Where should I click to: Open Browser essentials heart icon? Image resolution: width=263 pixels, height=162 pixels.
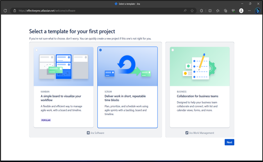point(233,11)
